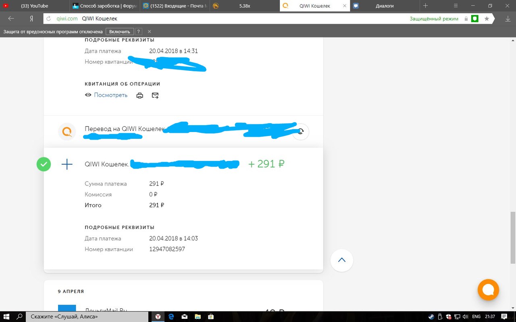The height and width of the screenshot is (322, 516).
Task: Launch Microsoft Edge from the taskbar
Action: (x=171, y=316)
